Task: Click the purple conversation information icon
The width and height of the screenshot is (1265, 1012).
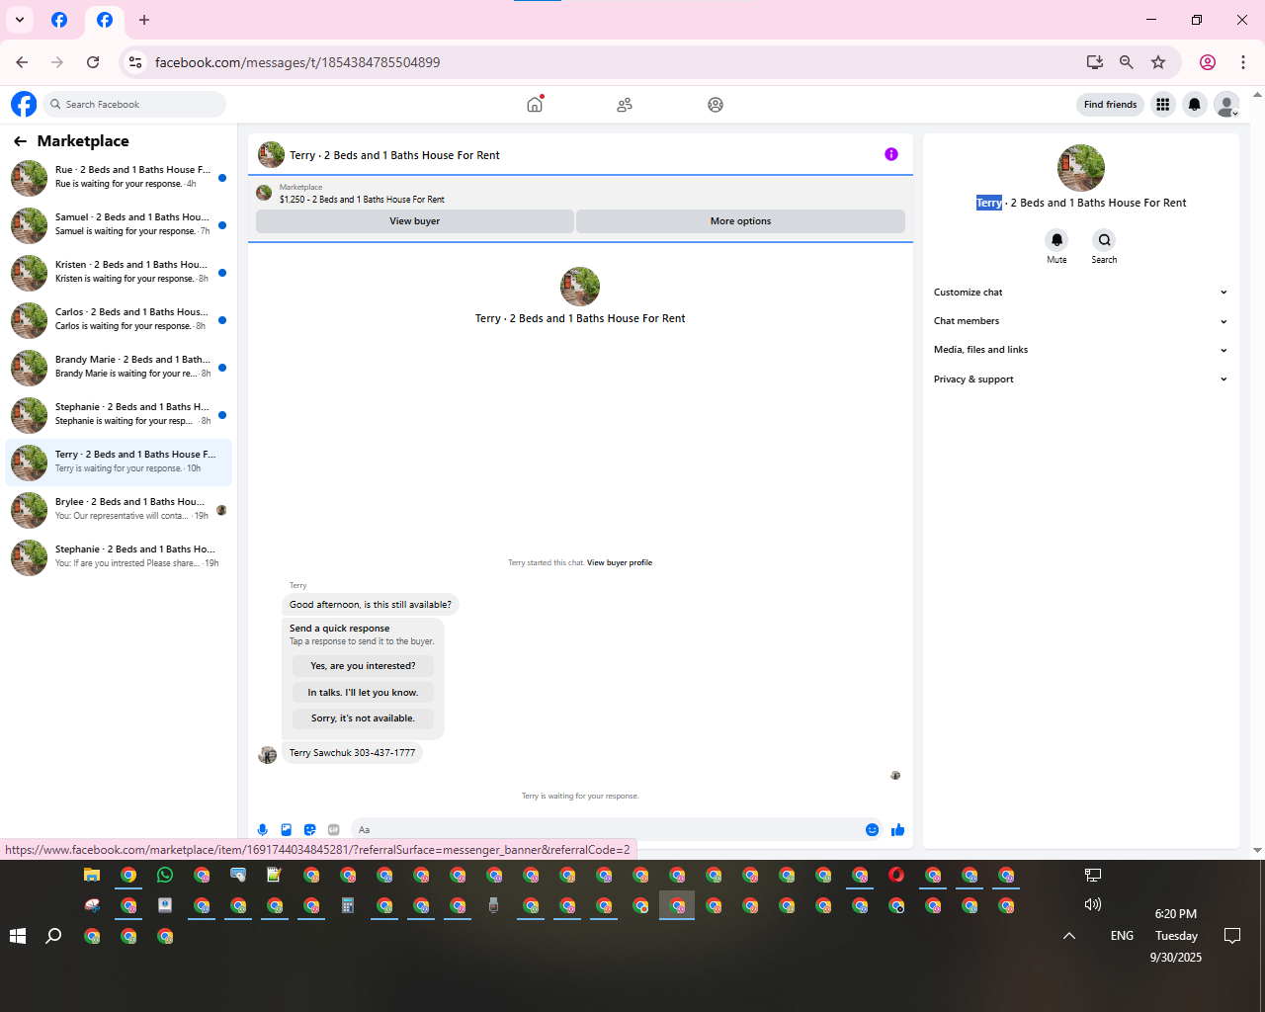Action: coord(891,154)
